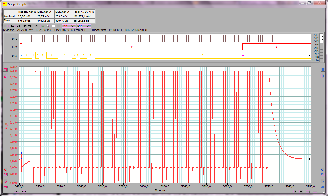Select the S2 toolbar button
Screen dimensions: 328x196
point(18,26)
